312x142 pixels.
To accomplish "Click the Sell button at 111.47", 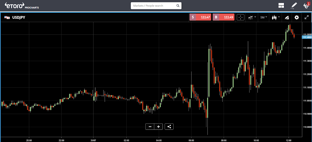I will [x=200, y=17].
